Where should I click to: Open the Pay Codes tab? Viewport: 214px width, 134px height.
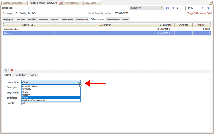coord(91,3)
